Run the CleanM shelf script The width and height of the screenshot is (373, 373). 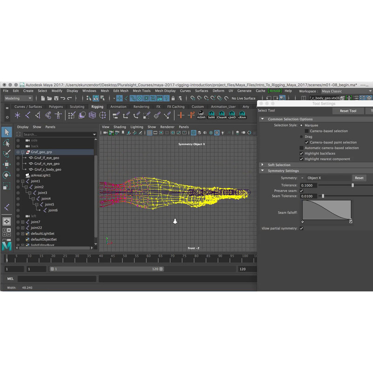[x=221, y=115]
